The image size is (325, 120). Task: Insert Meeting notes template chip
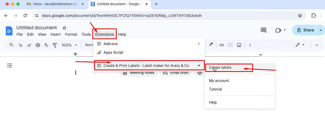[139, 73]
